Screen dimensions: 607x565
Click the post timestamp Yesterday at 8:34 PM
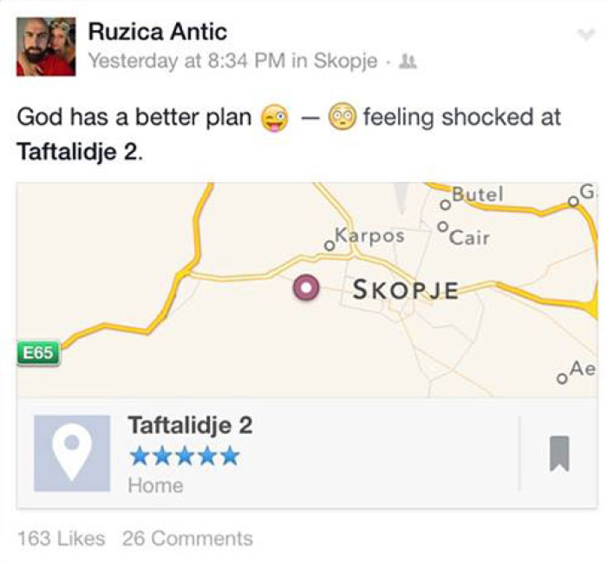[189, 62]
